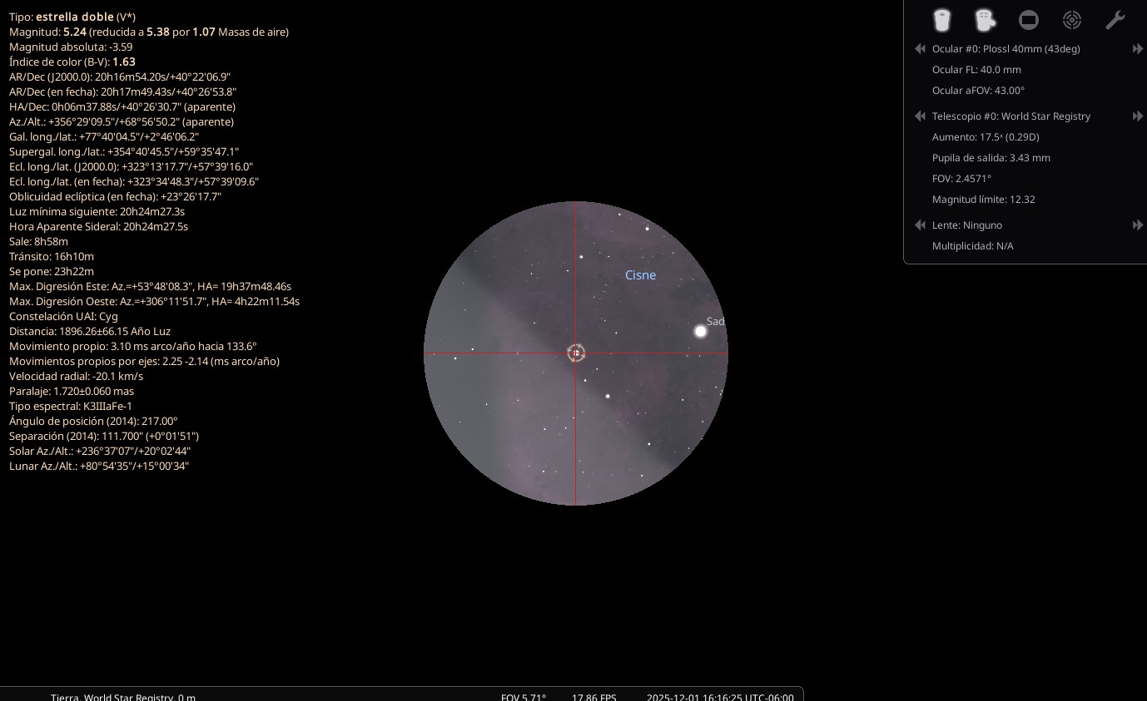Switch to previous telescope using left arrows
This screenshot has width=1147, height=701.
(x=920, y=116)
